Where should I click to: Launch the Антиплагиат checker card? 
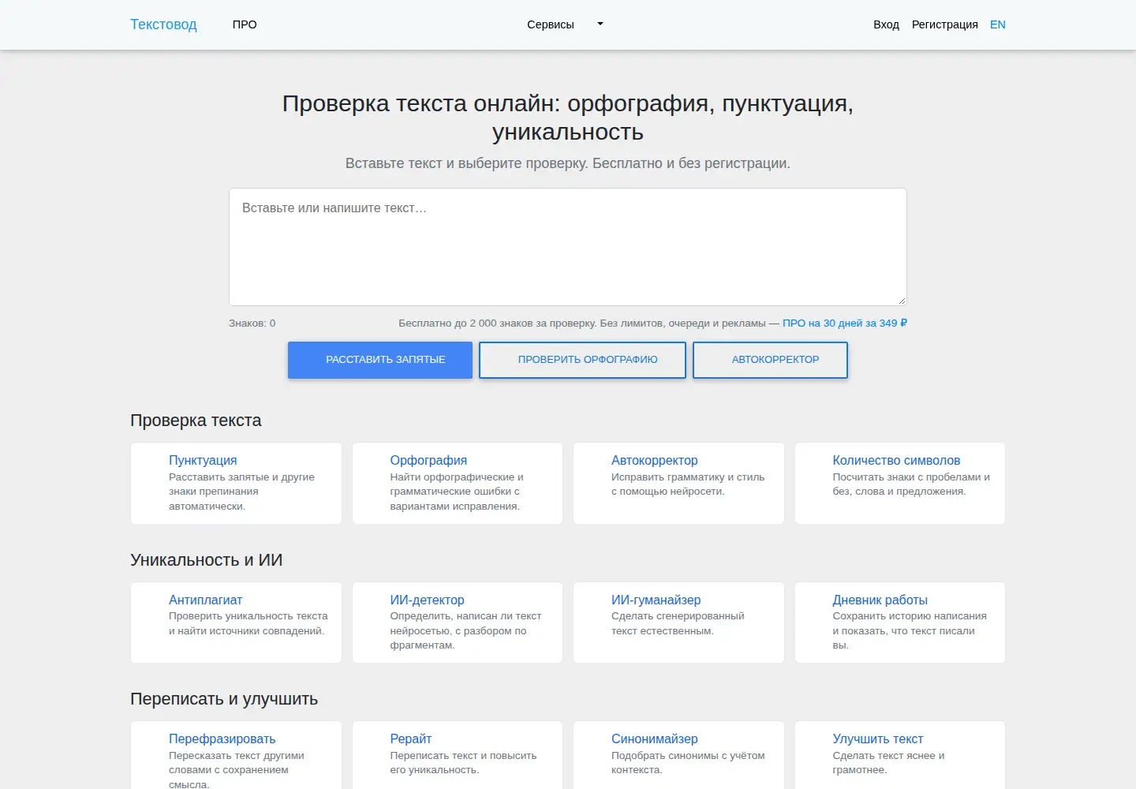[236, 623]
